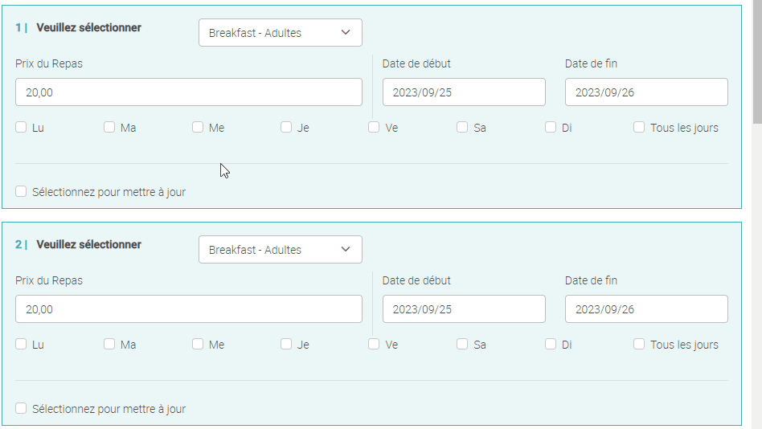Open the first Breakfast - Adultes dropdown
Image resolution: width=762 pixels, height=429 pixels.
[x=280, y=33]
